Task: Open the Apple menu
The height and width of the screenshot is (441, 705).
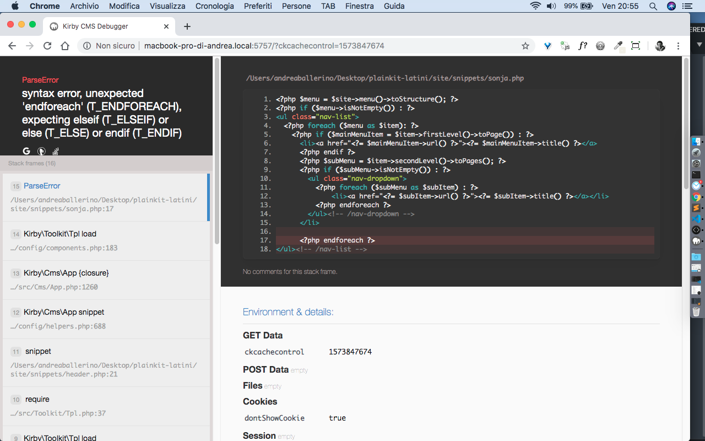Action: [15, 6]
